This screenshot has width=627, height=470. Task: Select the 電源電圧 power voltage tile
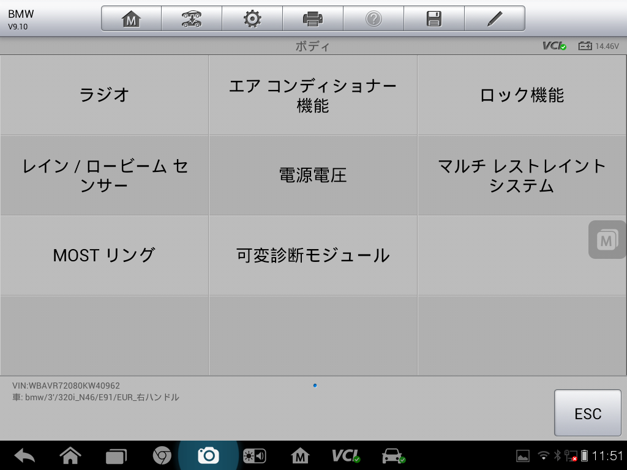(313, 175)
